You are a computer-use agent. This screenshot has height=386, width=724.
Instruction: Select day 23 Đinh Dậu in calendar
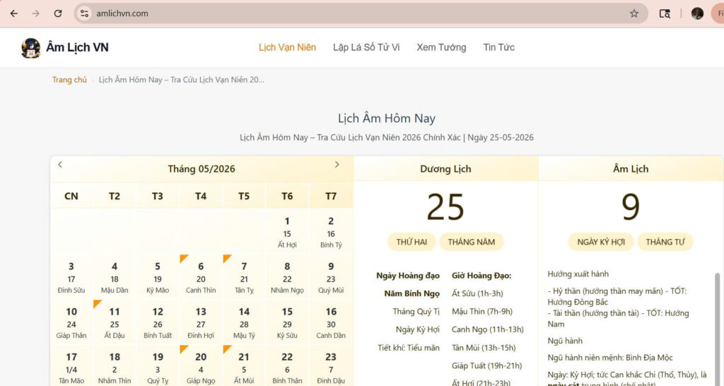click(x=331, y=367)
